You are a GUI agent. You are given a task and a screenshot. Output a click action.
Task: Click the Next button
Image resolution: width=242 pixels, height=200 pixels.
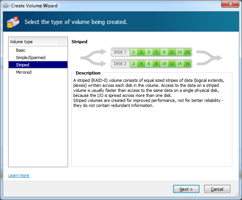click(186, 189)
